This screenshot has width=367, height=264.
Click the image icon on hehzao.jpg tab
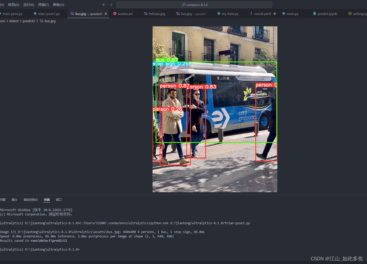pos(146,13)
